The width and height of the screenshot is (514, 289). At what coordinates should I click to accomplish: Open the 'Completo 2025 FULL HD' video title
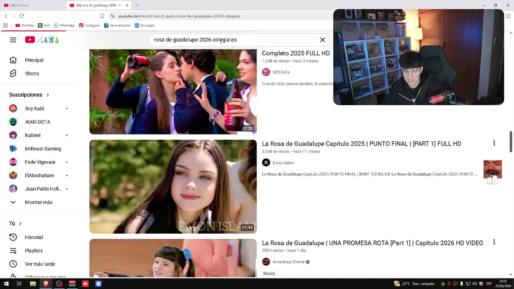tap(296, 53)
